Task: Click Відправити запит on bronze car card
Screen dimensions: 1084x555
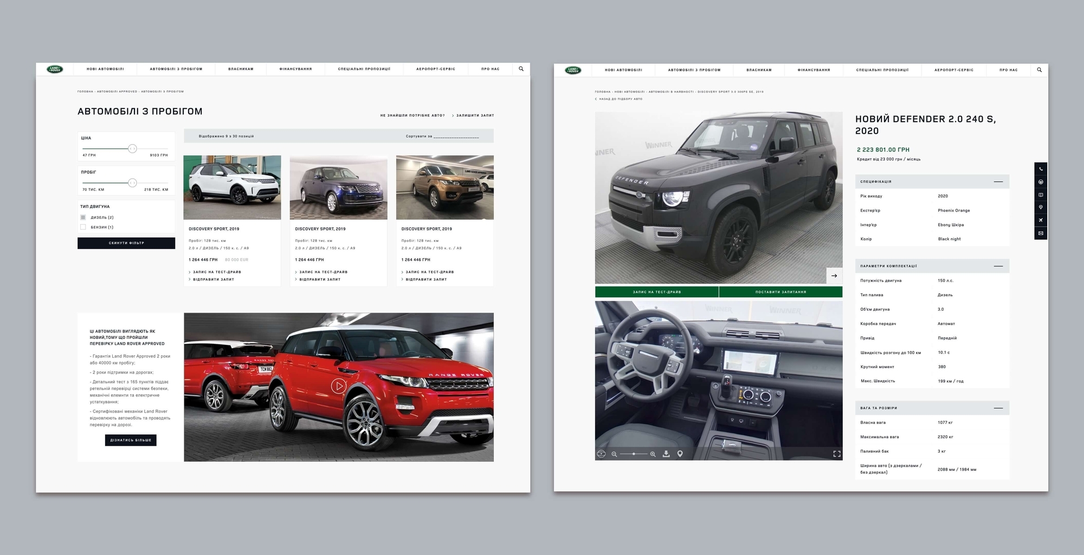Action: [424, 279]
